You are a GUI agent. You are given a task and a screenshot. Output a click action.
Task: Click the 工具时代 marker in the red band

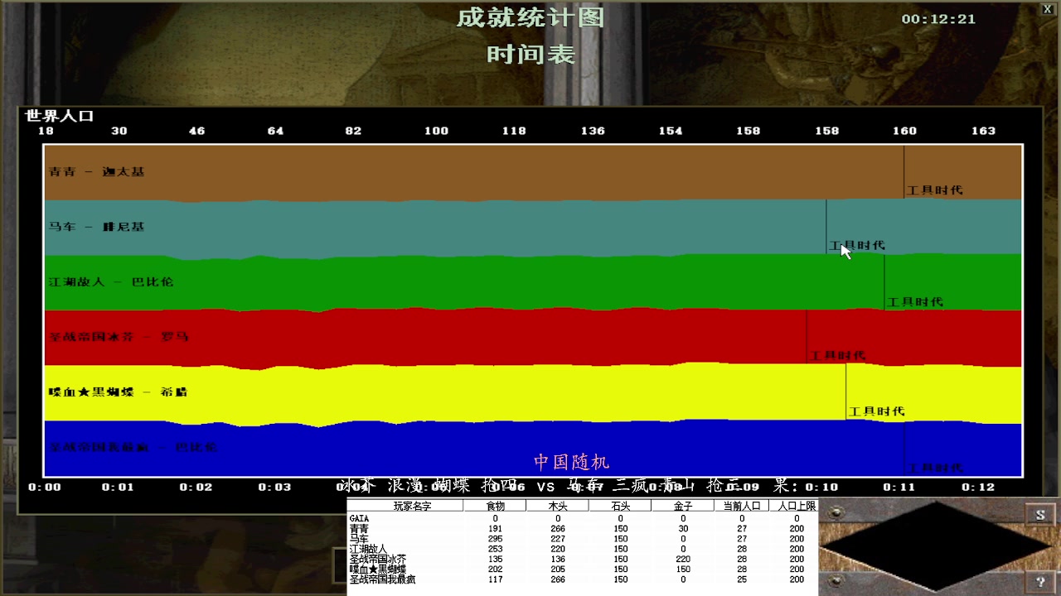coord(838,356)
